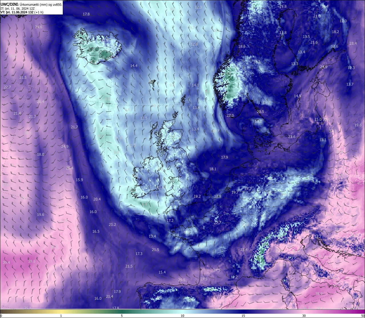365x318 pixels.
Task: Click the 25.5 value on the map
Action: (182, 280)
